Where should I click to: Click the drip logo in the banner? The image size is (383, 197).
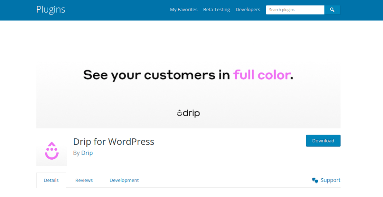coord(189,113)
